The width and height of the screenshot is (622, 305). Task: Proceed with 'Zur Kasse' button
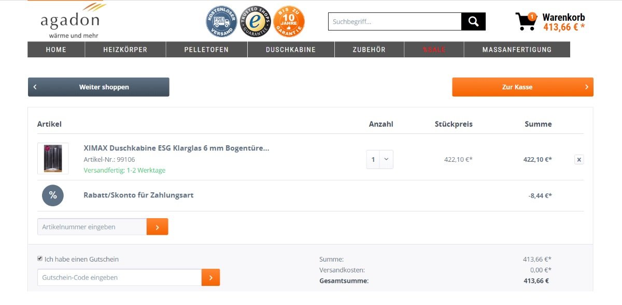click(522, 87)
